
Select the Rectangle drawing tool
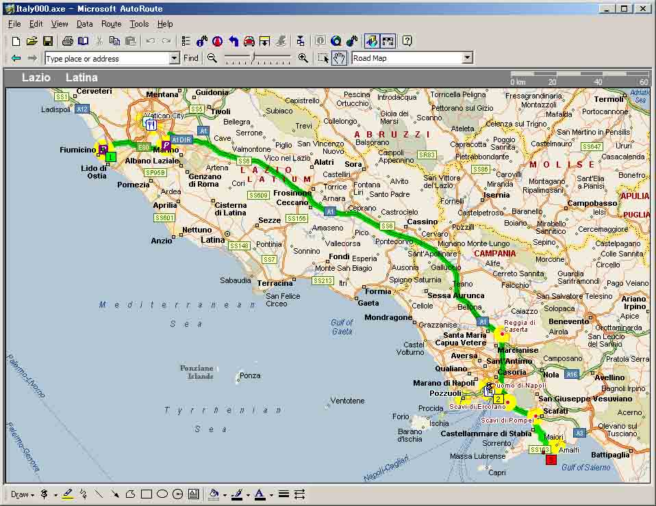147,494
